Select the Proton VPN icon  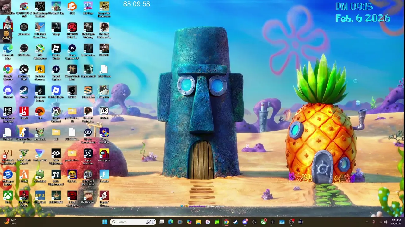(x=40, y=155)
